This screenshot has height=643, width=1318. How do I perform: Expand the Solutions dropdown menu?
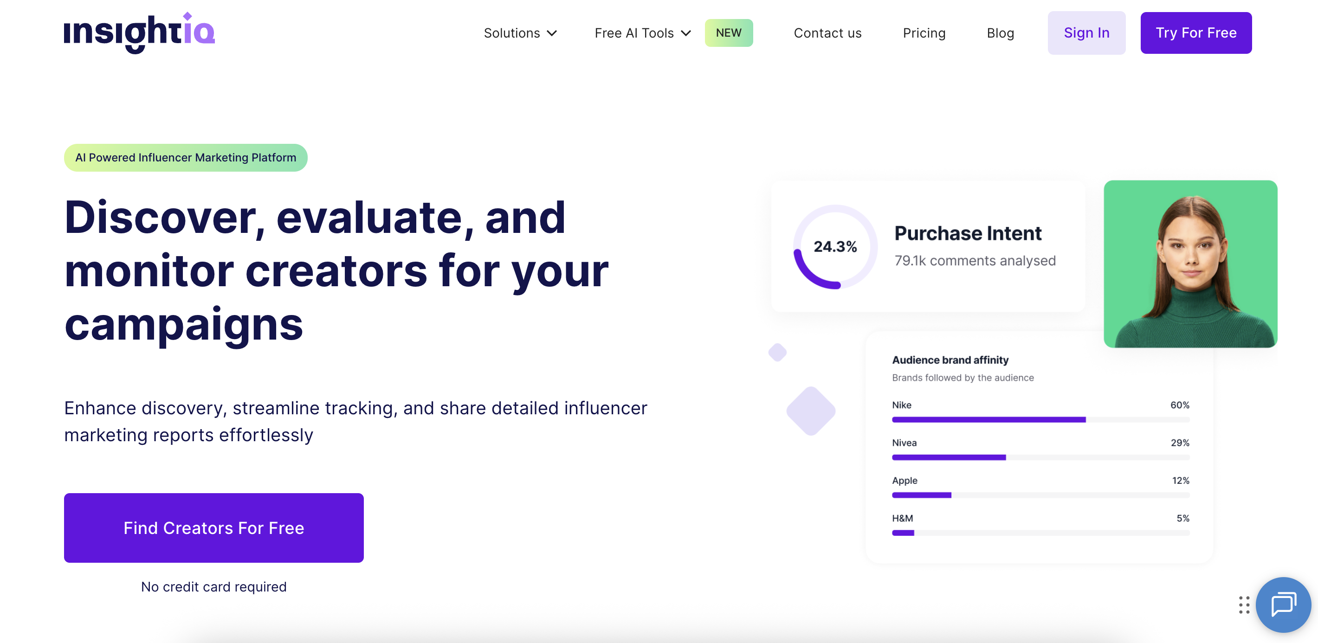[511, 33]
